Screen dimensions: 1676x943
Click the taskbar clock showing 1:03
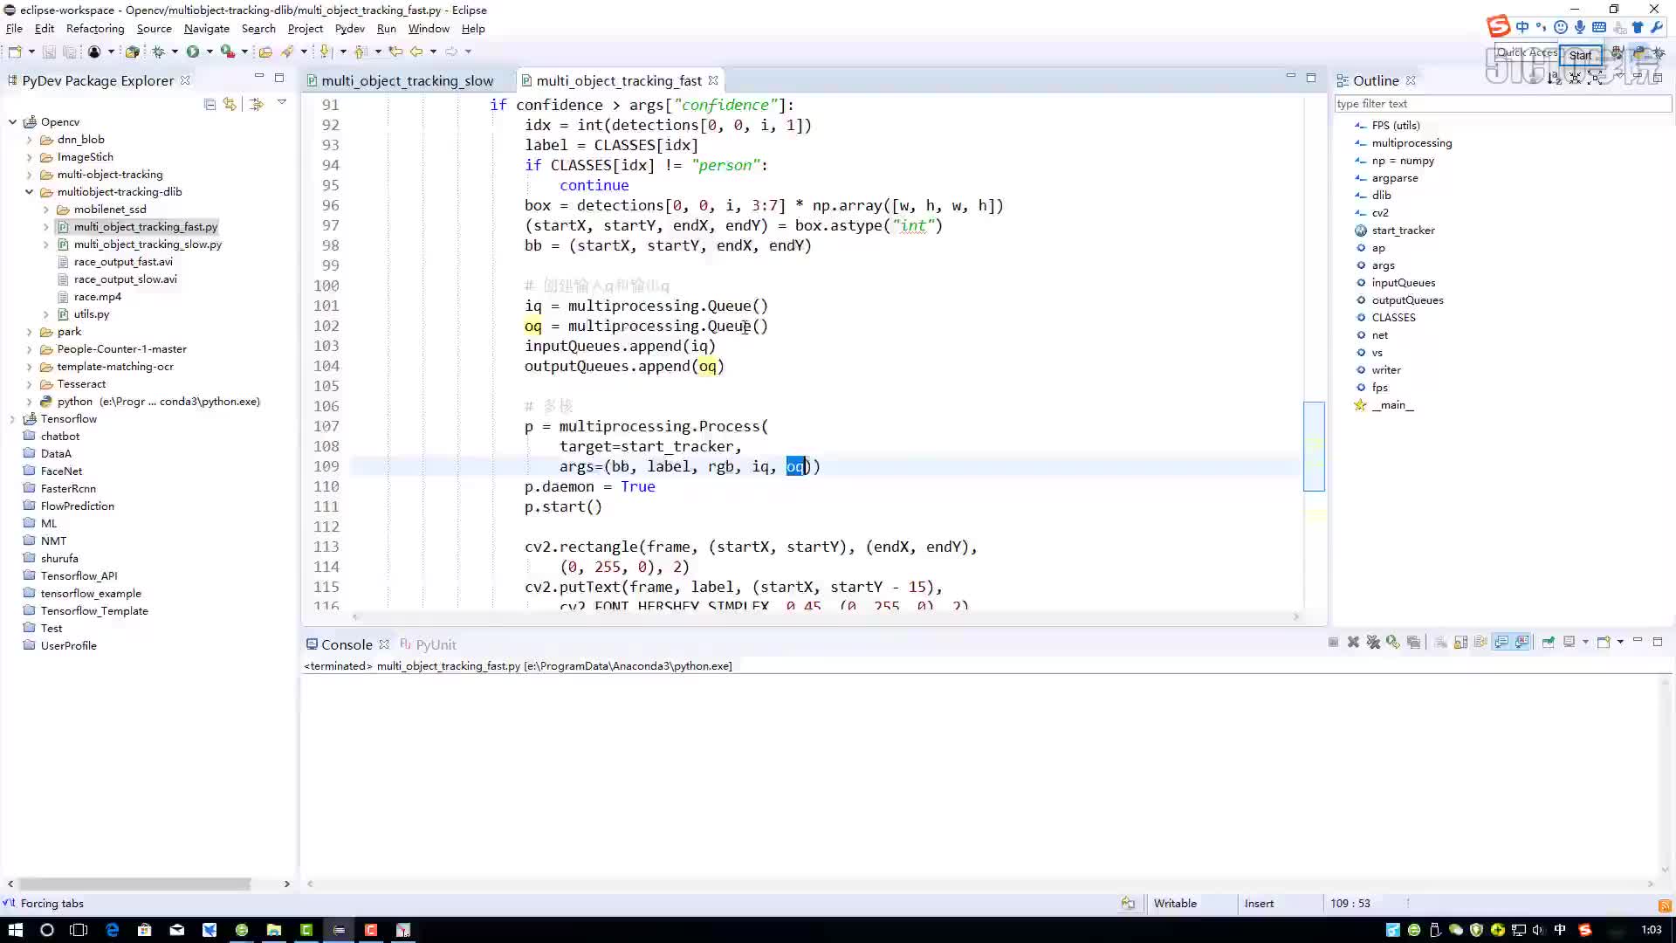[1651, 930]
